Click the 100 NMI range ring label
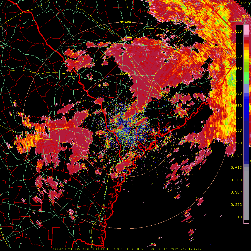 point(125,22)
